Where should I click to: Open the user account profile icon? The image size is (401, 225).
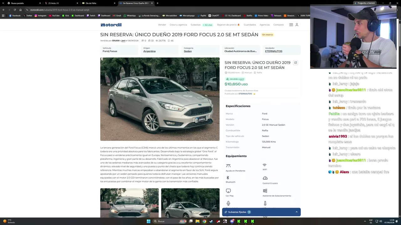[x=297, y=25]
